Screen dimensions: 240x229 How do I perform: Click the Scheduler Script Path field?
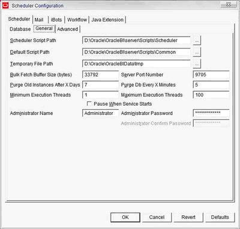136,40
